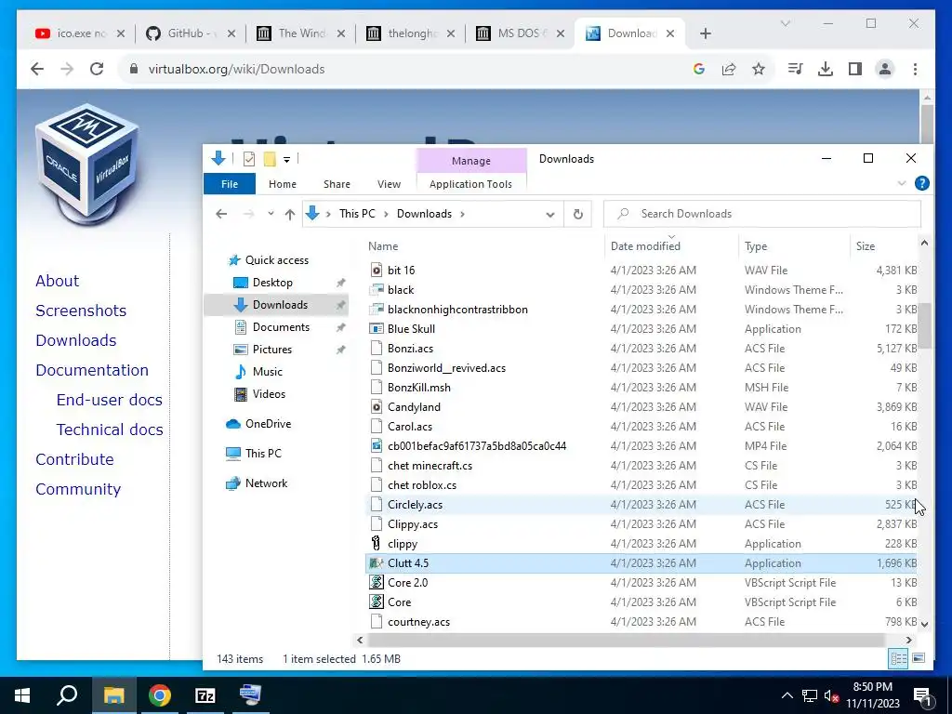The image size is (952, 714).
Task: Open Chrome share page icon
Action: tap(729, 69)
